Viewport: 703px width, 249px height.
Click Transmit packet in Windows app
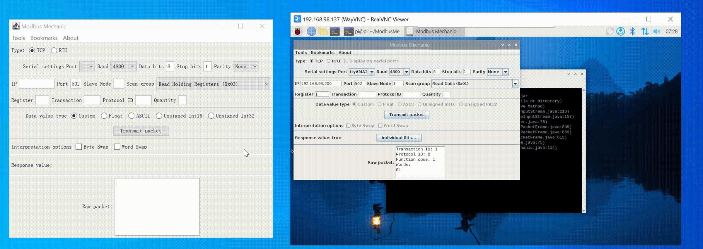point(141,131)
